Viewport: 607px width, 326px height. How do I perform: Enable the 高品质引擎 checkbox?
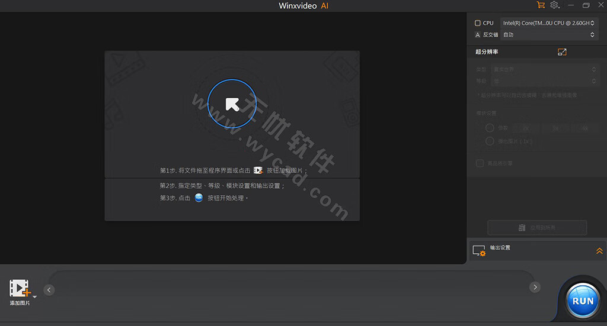click(x=480, y=163)
